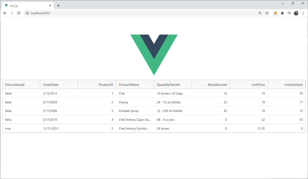Select the '10 boxes x 20 bags' cell
Screen dimensions: 308x179
point(173,93)
